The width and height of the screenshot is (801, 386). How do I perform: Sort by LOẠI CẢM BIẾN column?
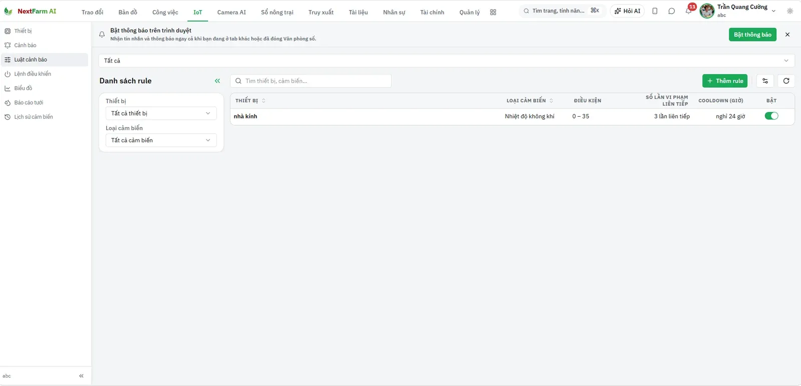530,101
